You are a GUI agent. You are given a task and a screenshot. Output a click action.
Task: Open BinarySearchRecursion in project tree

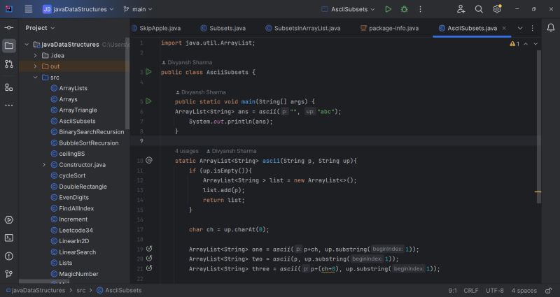tap(91, 131)
